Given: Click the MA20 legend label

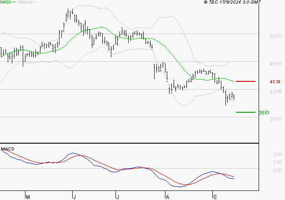Looking at the screenshot, I should [5, 2].
